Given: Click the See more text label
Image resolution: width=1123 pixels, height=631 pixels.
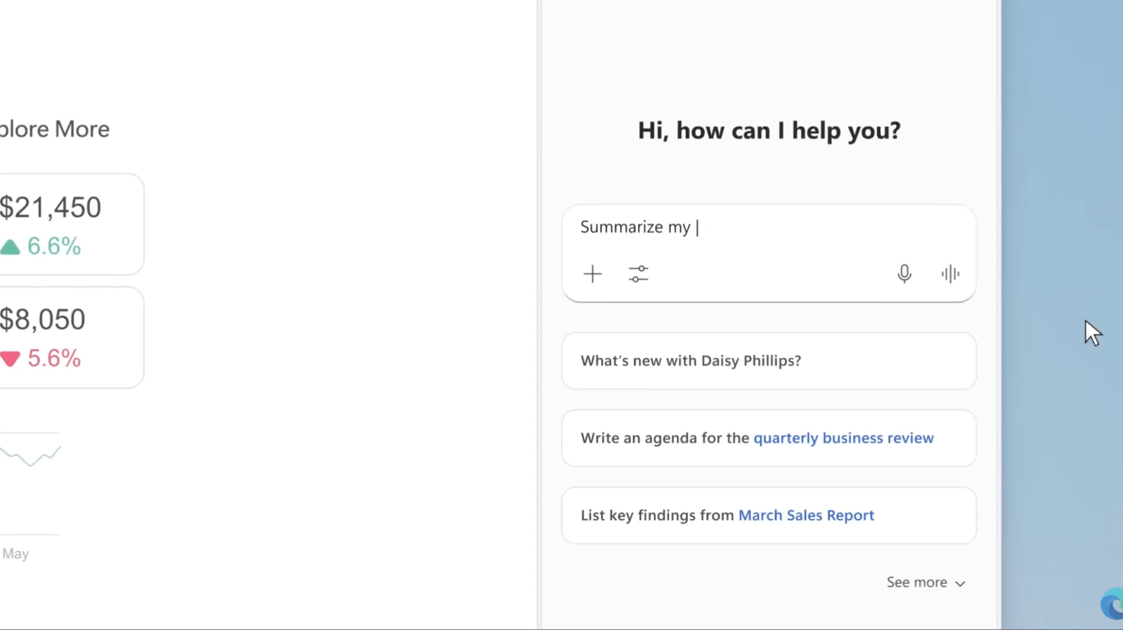Looking at the screenshot, I should click(x=916, y=583).
